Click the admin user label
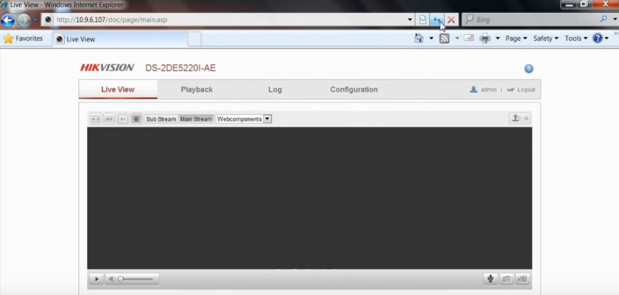The height and width of the screenshot is (295, 619). [488, 89]
